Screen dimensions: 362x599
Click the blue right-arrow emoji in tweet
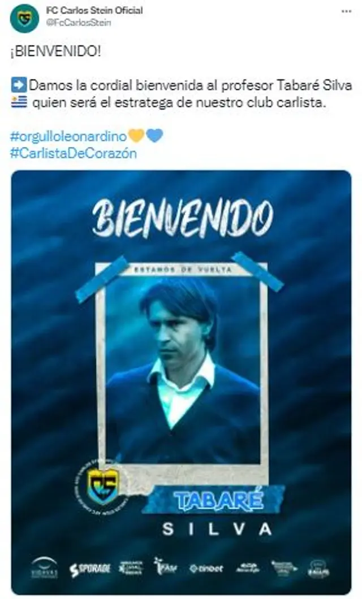pos(19,85)
